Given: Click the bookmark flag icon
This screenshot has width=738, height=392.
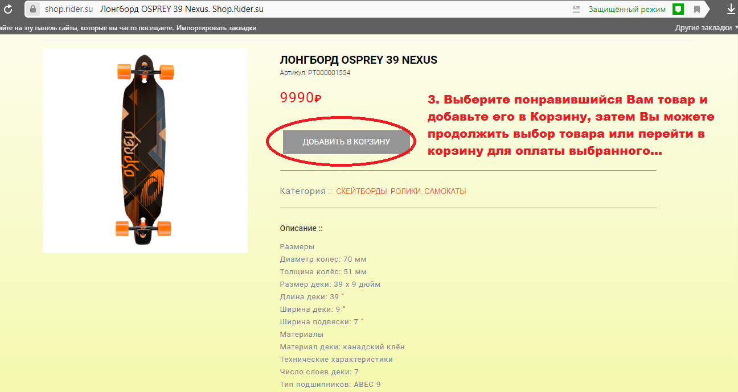Looking at the screenshot, I should (697, 9).
